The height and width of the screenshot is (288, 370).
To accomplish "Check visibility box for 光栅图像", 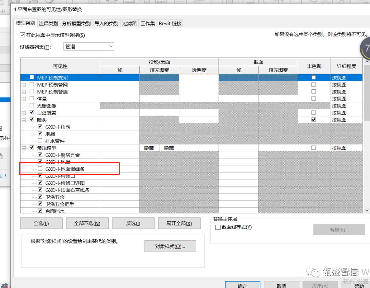I will [32, 105].
